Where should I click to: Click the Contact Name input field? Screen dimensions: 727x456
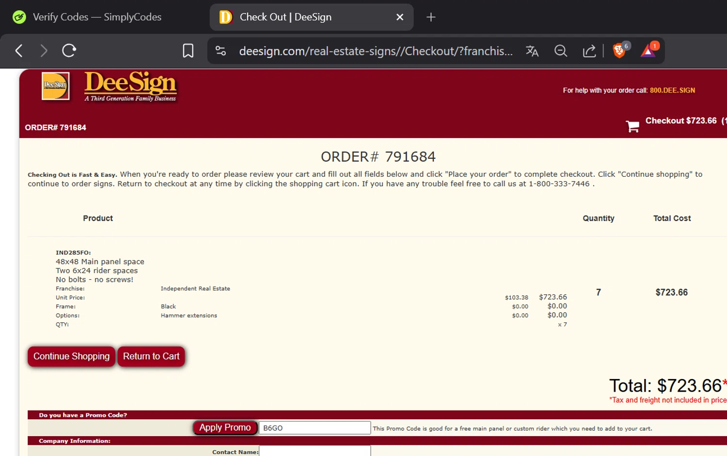click(x=315, y=451)
